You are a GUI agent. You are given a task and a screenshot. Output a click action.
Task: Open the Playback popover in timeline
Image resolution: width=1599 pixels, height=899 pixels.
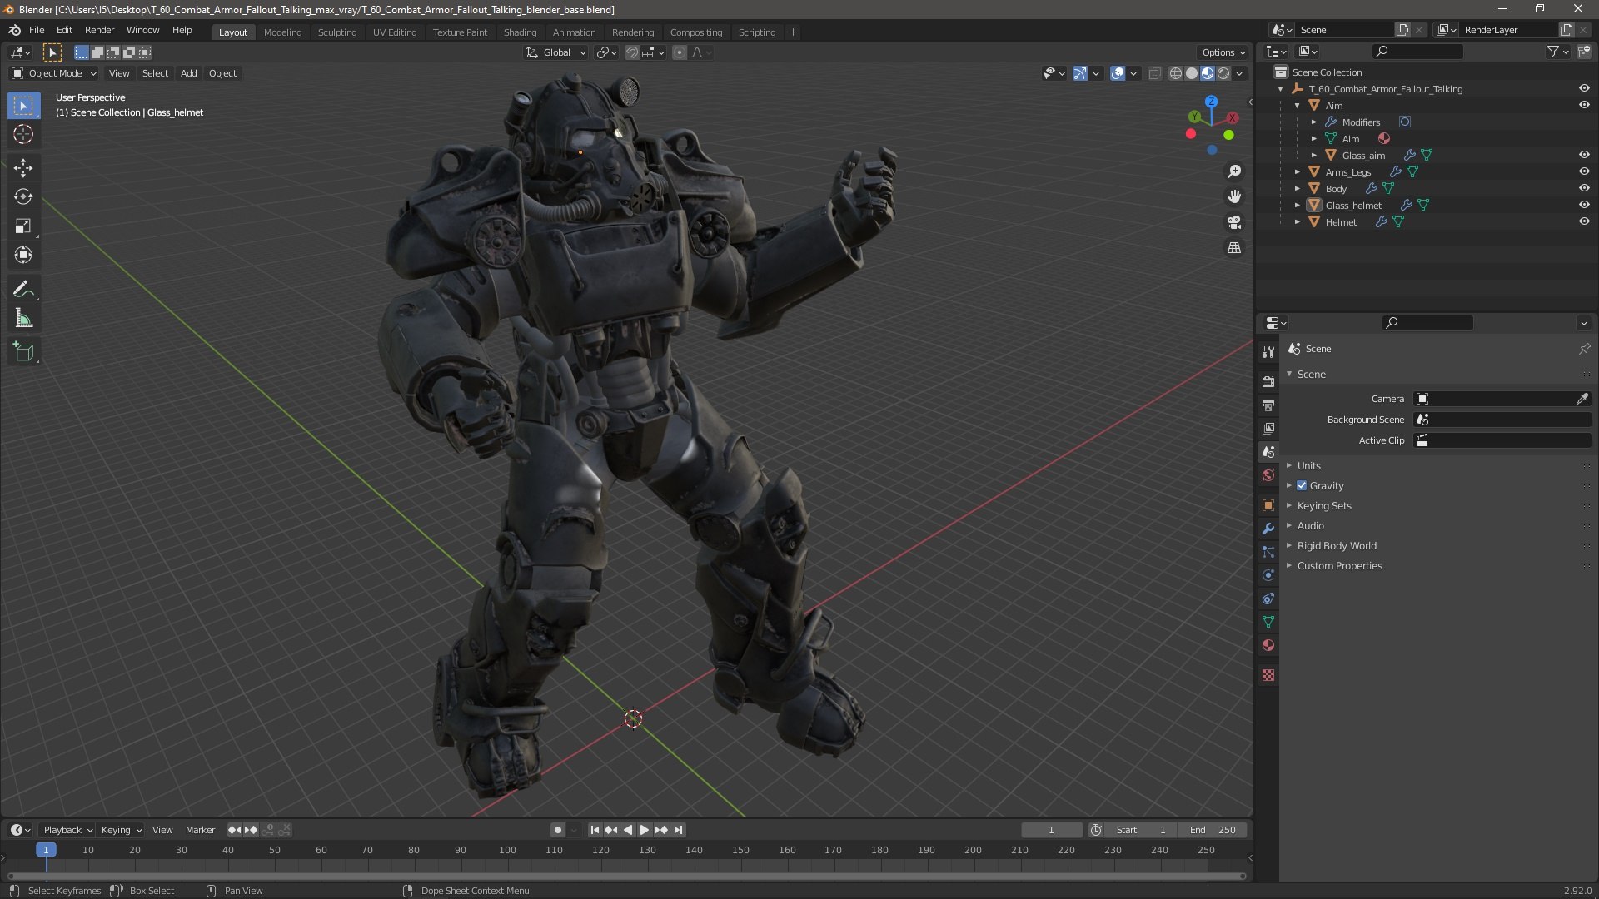tap(67, 830)
